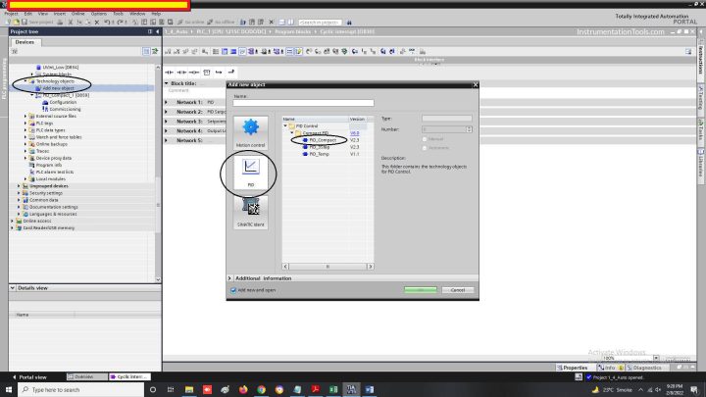Select Add new object in Project tree
Screen dimensions: 706x397
click(58, 88)
